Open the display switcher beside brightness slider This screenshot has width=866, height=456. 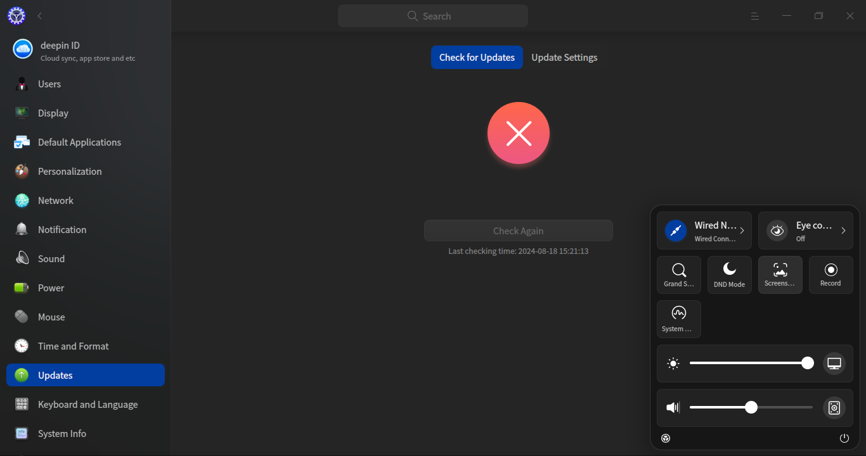(834, 364)
